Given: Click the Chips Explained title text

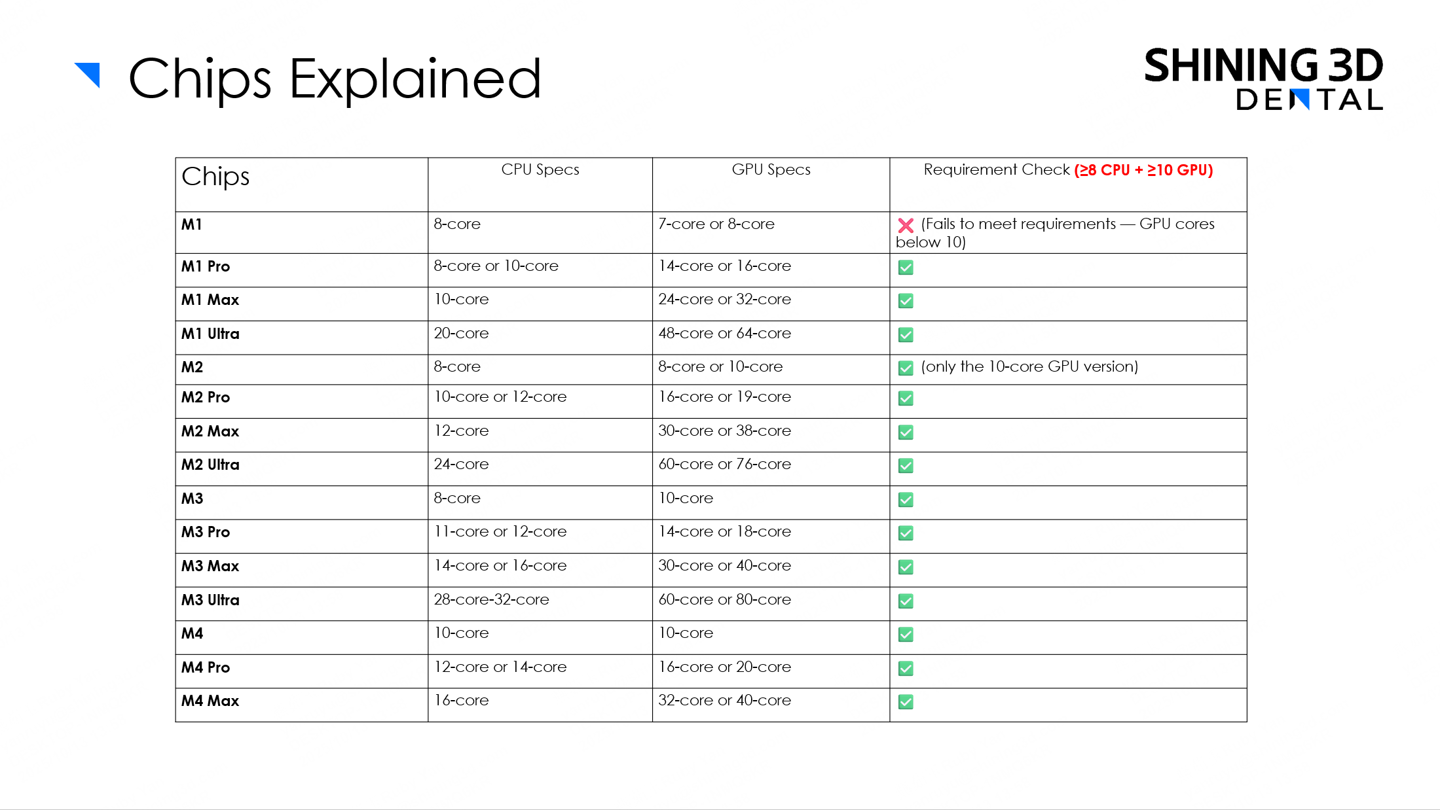Looking at the screenshot, I should point(335,79).
